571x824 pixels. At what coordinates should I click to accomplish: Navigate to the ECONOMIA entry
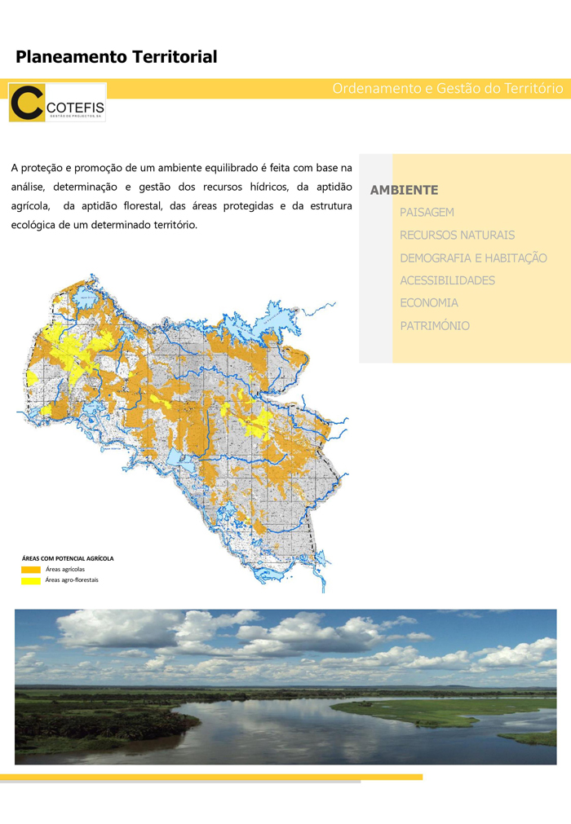428,302
